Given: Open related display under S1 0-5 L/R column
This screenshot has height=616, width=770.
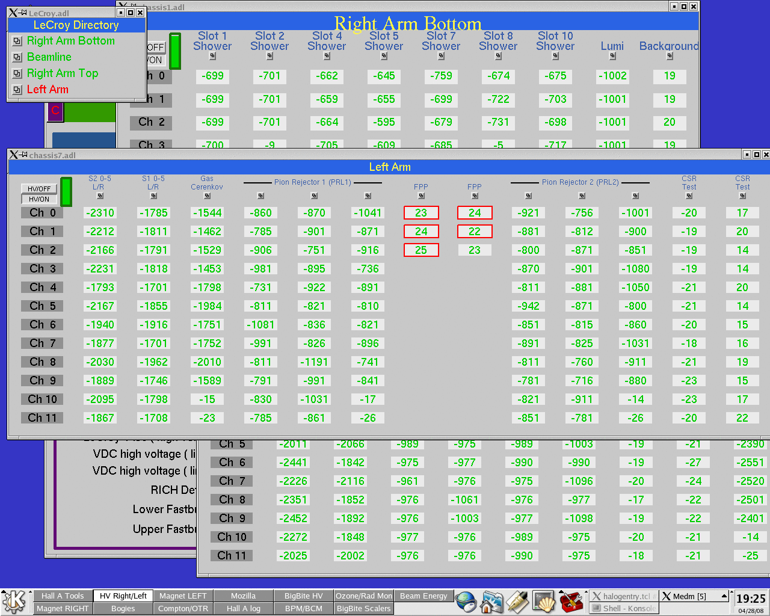Looking at the screenshot, I should click(153, 196).
